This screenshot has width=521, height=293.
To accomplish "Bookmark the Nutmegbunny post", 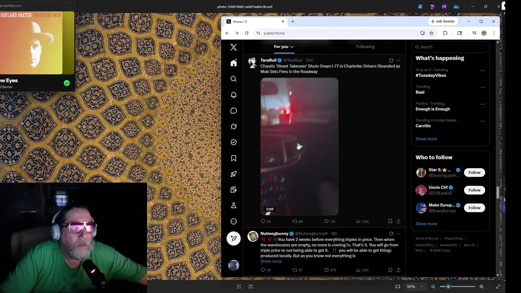I will pyautogui.click(x=390, y=270).
